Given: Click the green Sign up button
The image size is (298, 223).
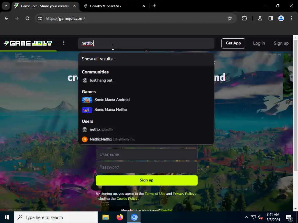Looking at the screenshot, I should coord(147,180).
